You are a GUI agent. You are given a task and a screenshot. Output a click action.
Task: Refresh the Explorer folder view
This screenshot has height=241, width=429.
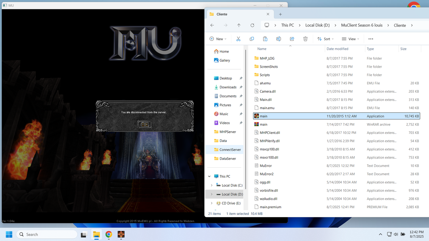pos(252,25)
